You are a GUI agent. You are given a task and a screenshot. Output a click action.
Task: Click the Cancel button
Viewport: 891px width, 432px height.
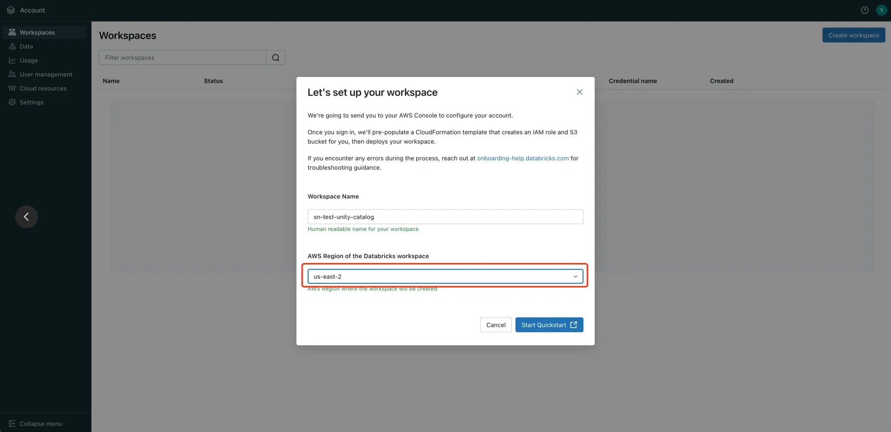coord(496,325)
